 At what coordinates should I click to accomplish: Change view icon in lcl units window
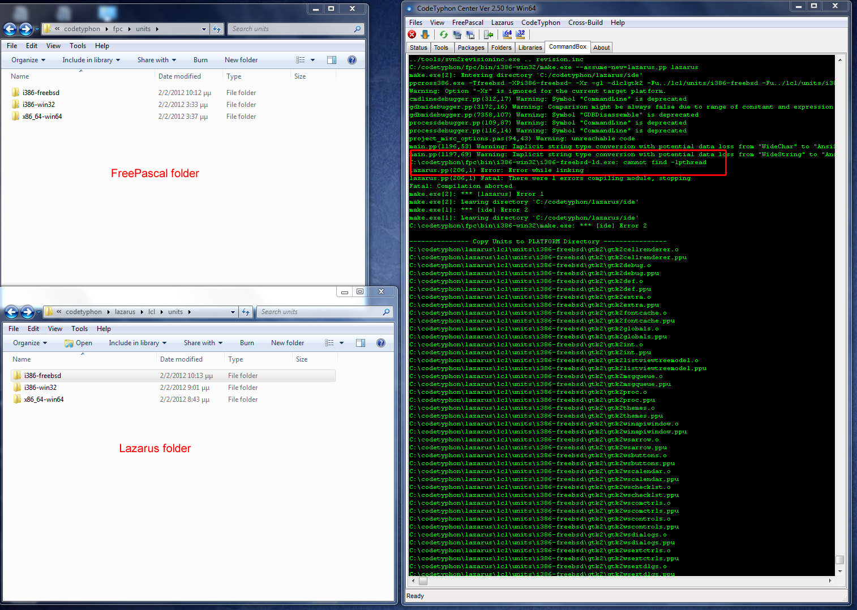coord(329,343)
